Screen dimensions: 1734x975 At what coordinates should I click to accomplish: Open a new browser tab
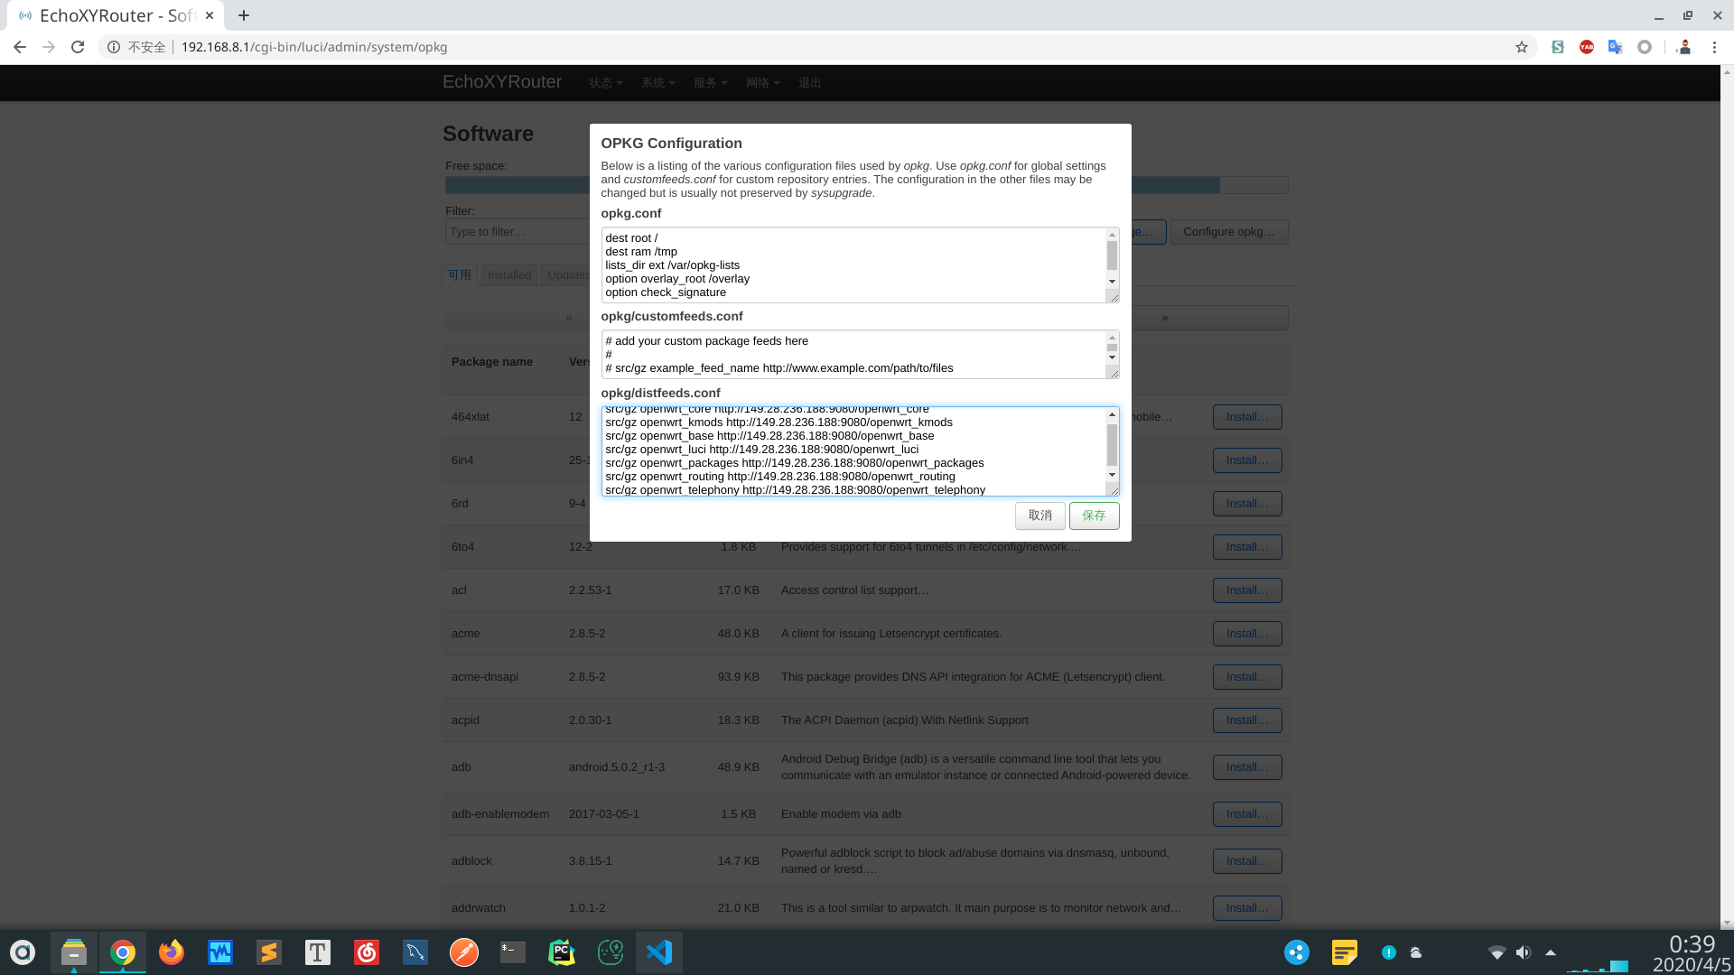click(x=244, y=15)
